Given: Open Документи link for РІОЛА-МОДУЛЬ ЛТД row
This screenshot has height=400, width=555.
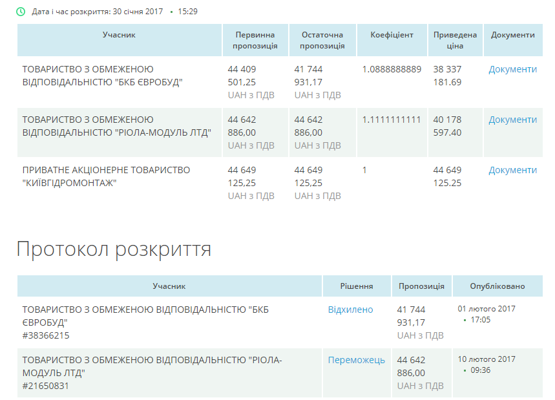Looking at the screenshot, I should 512,120.
